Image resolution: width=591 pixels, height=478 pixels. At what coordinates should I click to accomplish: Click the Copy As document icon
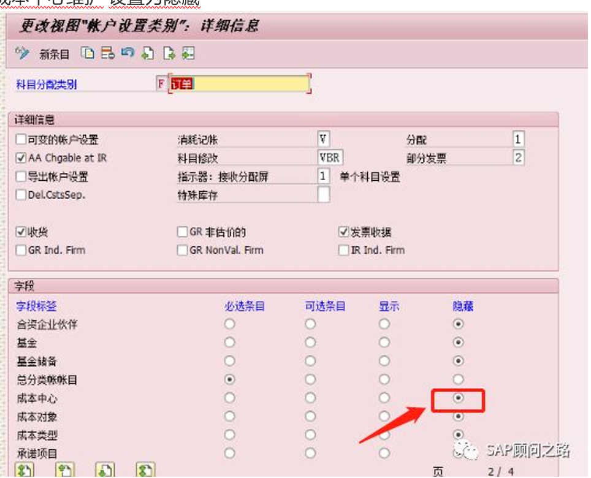(87, 54)
